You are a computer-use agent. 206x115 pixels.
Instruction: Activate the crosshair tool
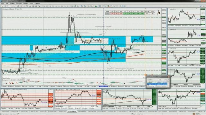pyautogui.click(x=5, y=6)
